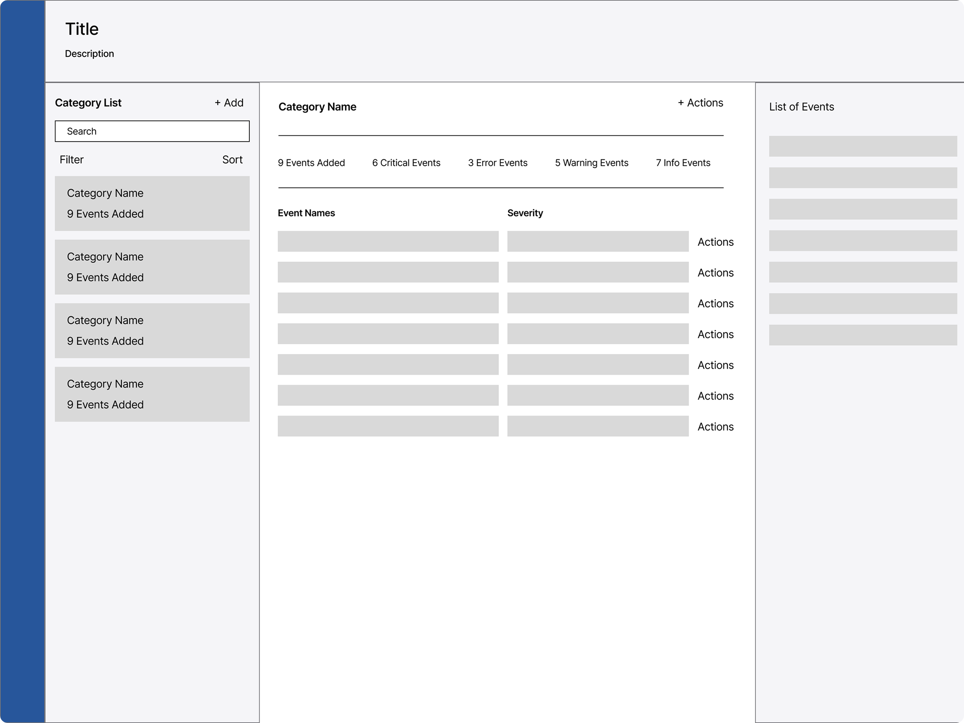Select the first Category Name card

pyautogui.click(x=152, y=203)
